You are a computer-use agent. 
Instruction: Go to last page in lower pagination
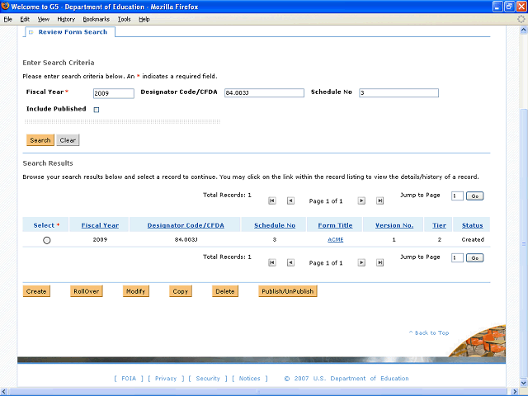(x=379, y=262)
